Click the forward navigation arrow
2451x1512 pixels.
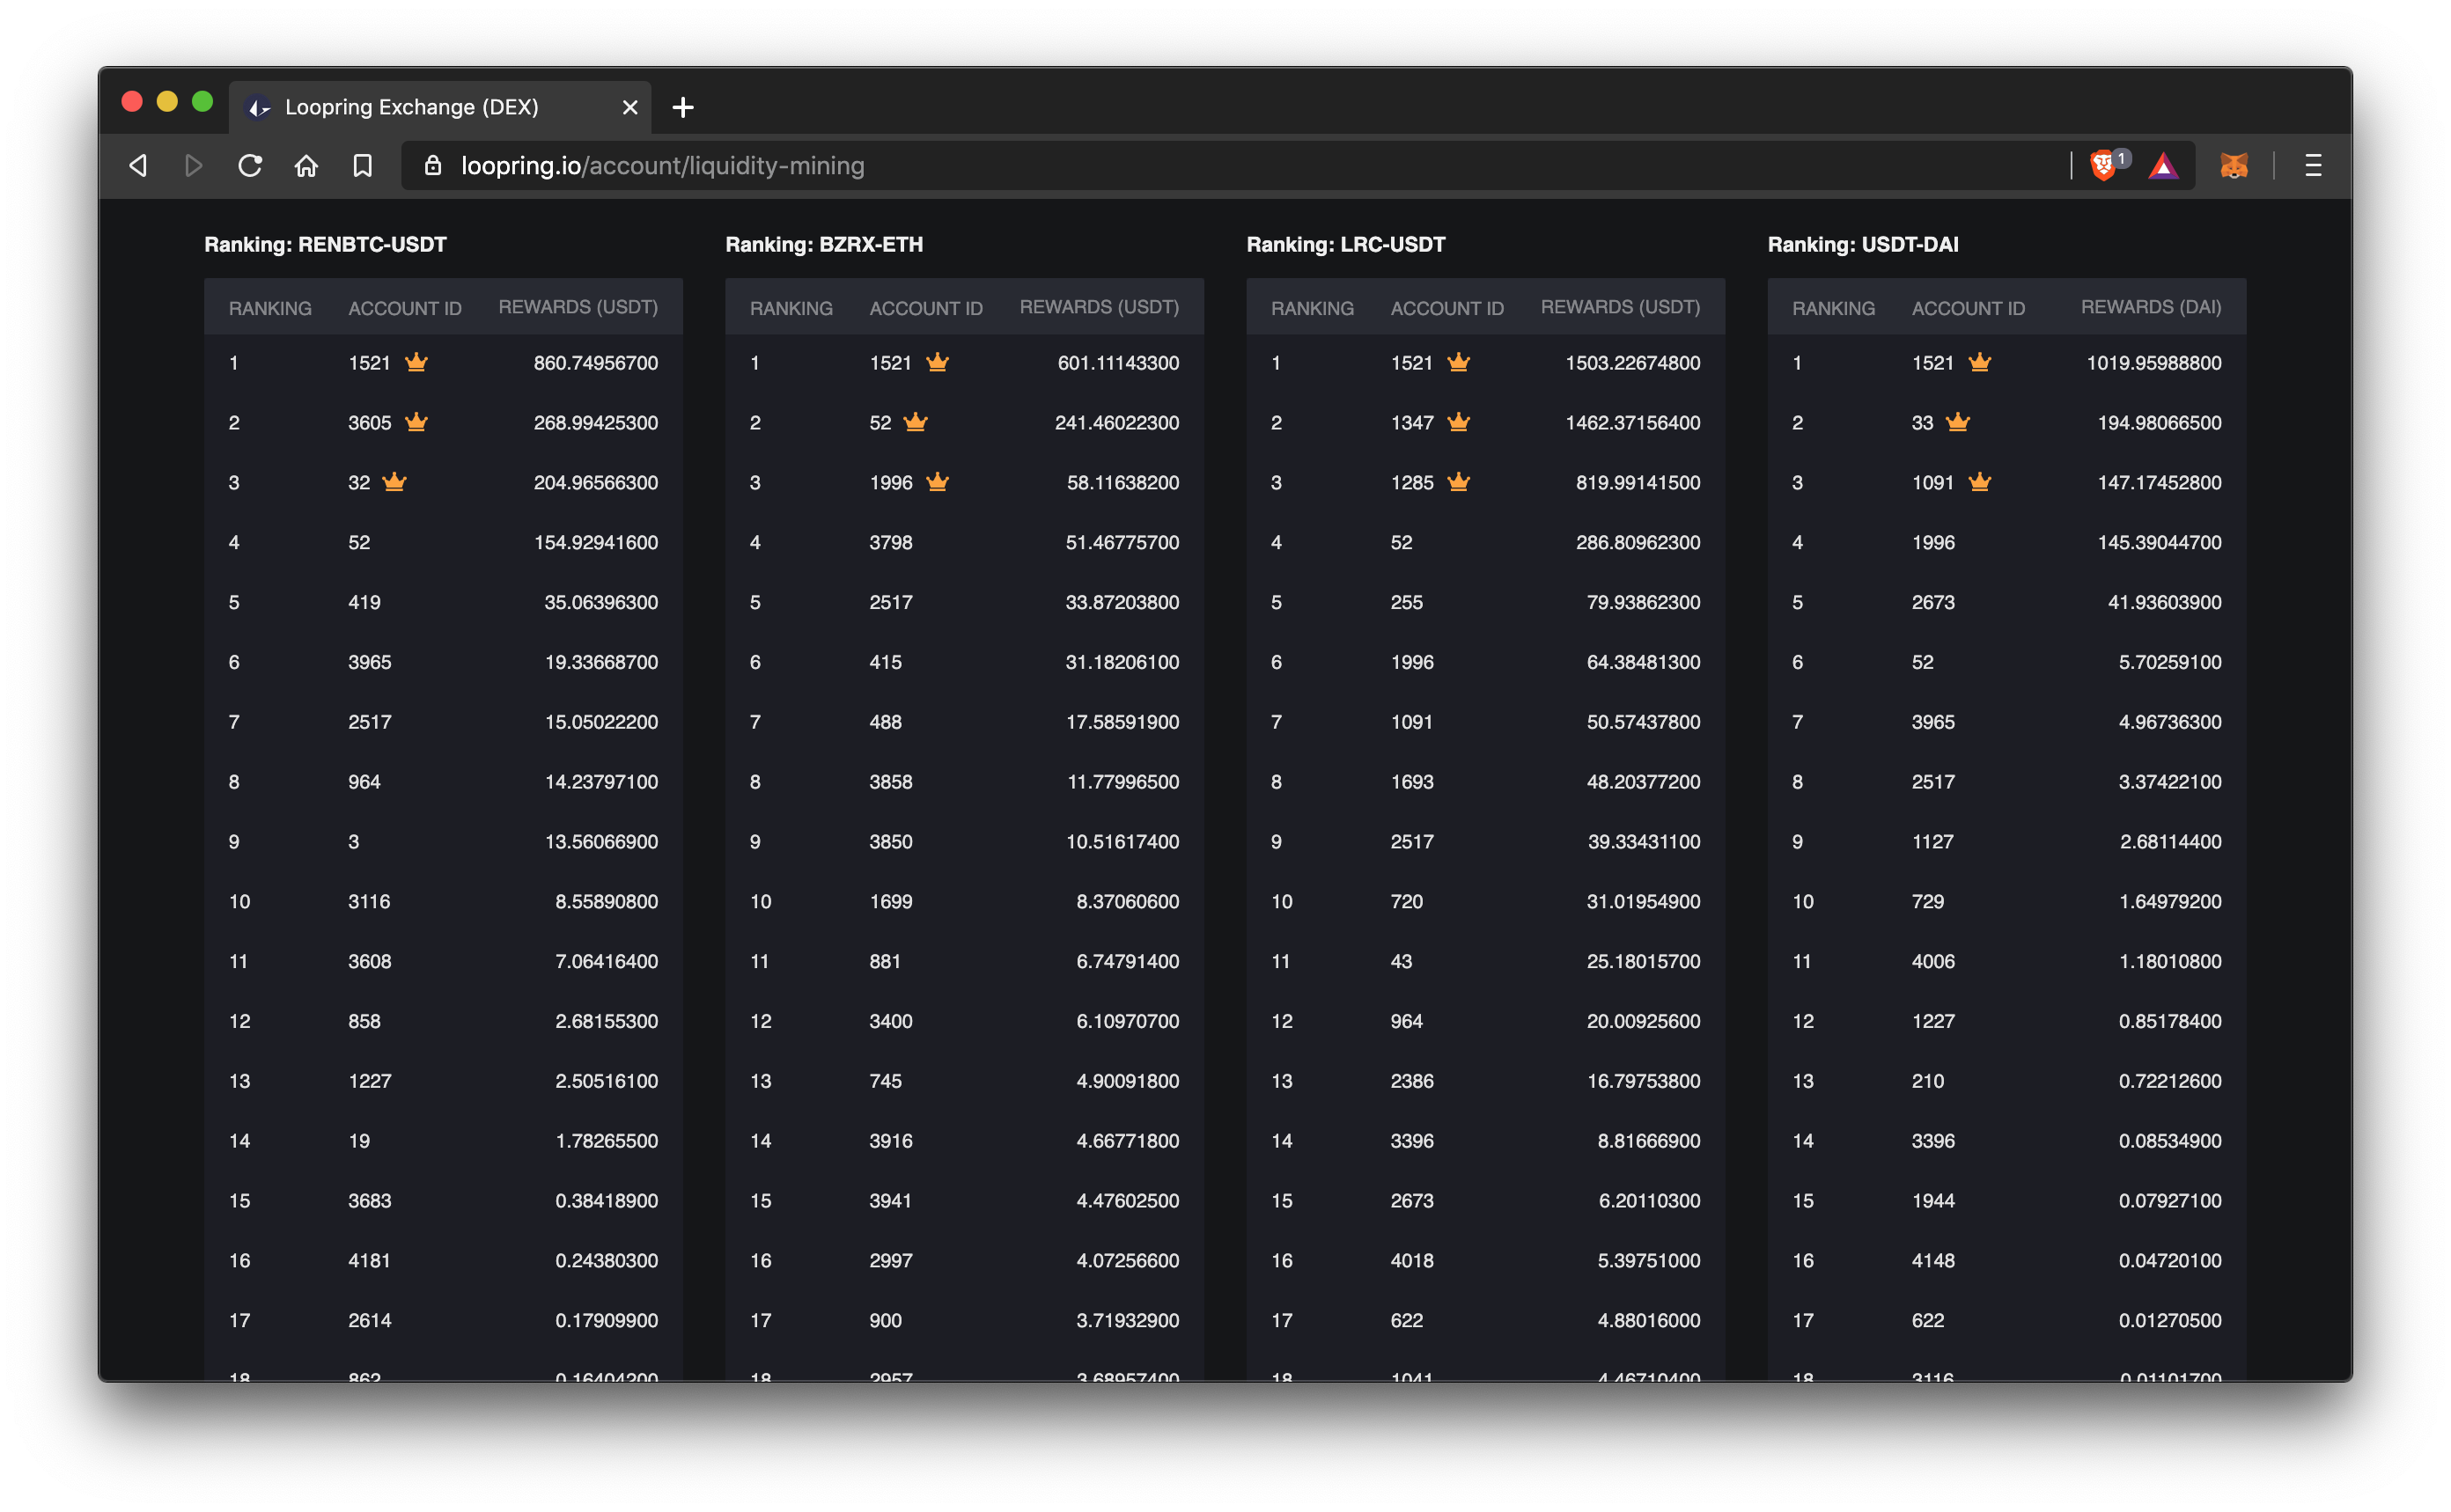[194, 165]
